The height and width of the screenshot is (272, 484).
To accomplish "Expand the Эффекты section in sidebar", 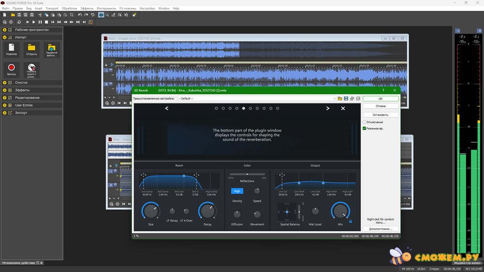I will (4, 90).
